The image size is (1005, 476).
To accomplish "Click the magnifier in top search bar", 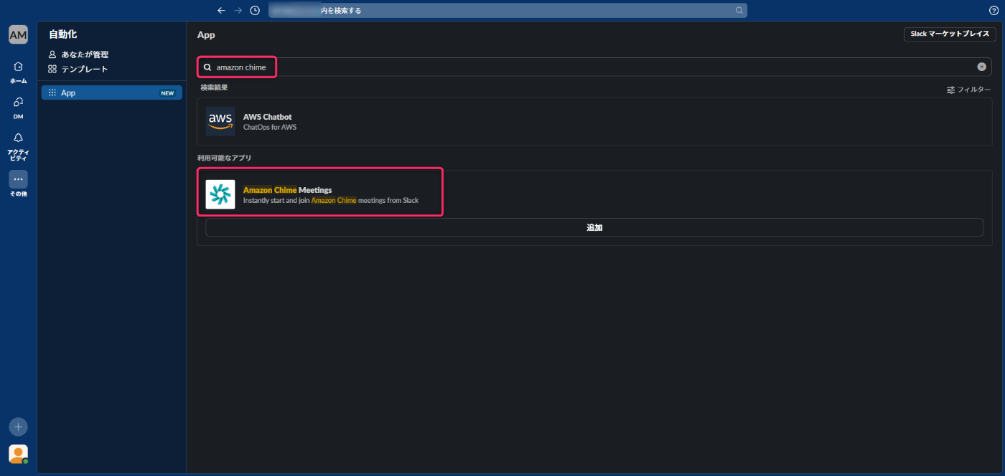I will click(739, 10).
